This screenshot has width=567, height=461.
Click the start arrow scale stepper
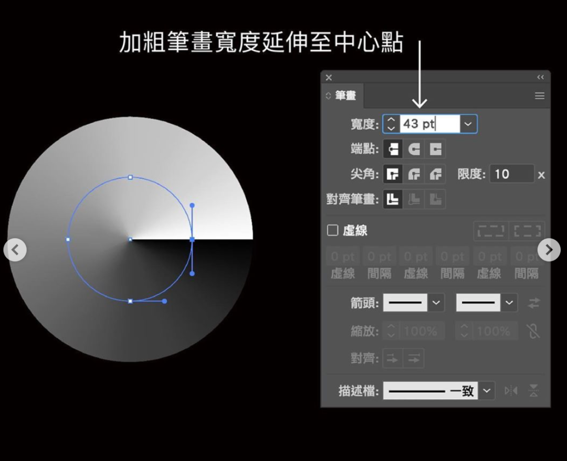click(391, 331)
